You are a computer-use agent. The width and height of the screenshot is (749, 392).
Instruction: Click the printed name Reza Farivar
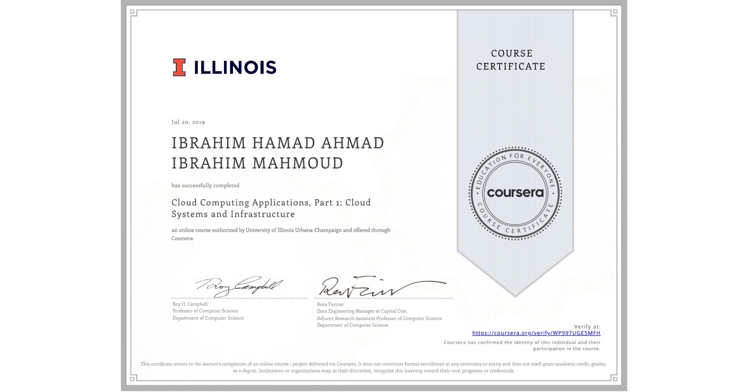click(330, 305)
